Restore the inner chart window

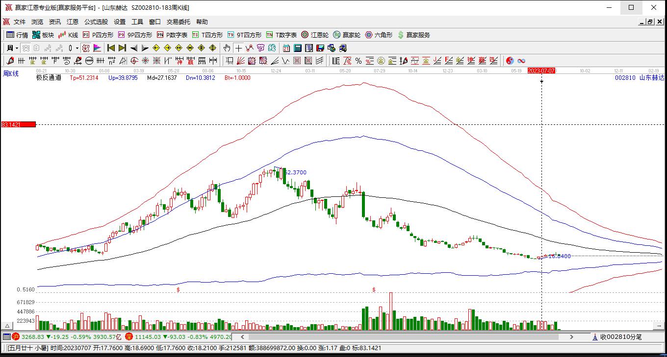[650, 22]
